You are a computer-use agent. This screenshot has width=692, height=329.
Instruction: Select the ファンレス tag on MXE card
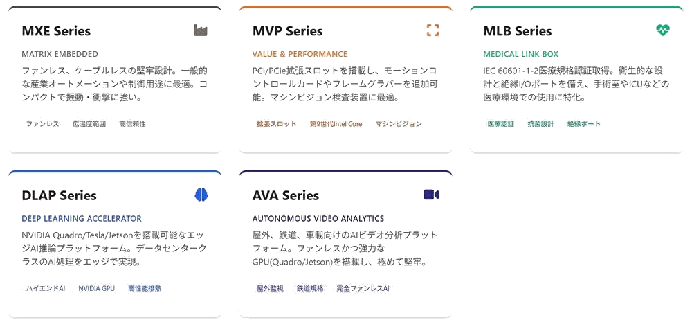tap(43, 124)
